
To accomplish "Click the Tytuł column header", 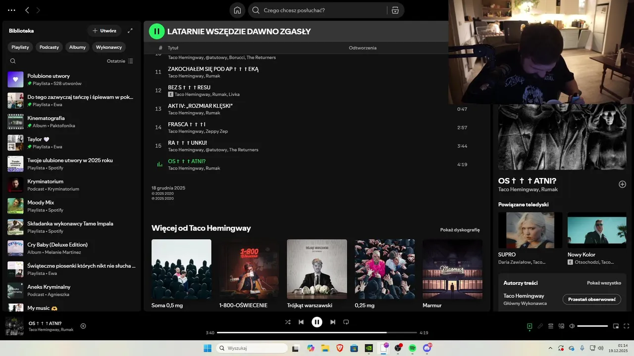I will (173, 48).
